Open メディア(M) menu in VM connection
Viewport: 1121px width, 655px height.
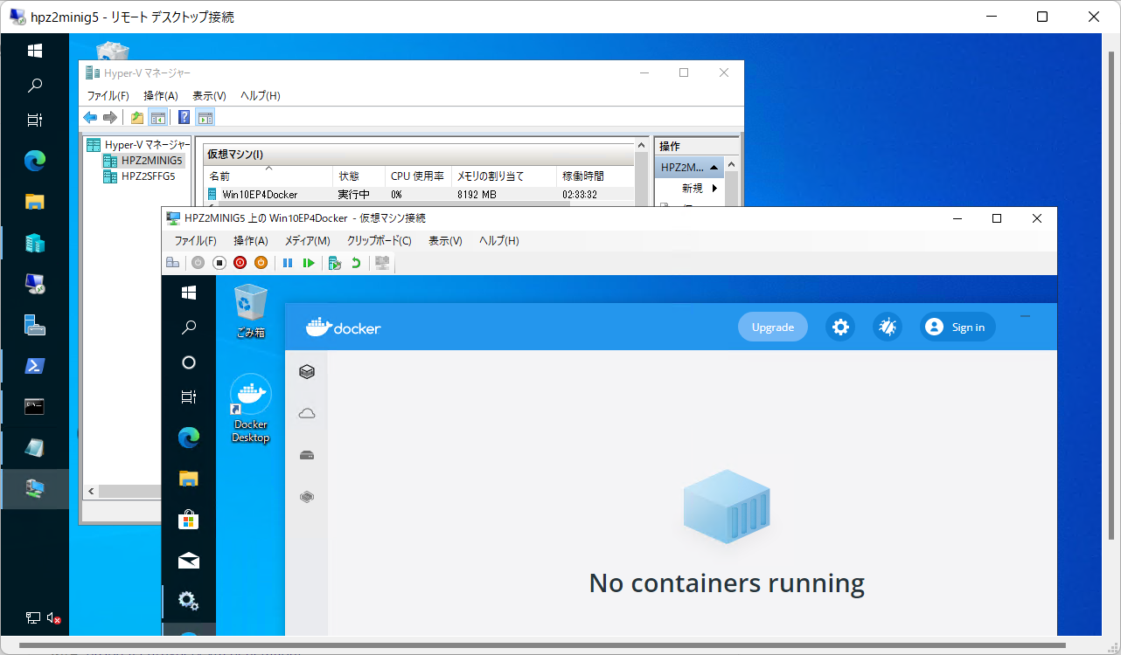click(x=307, y=241)
